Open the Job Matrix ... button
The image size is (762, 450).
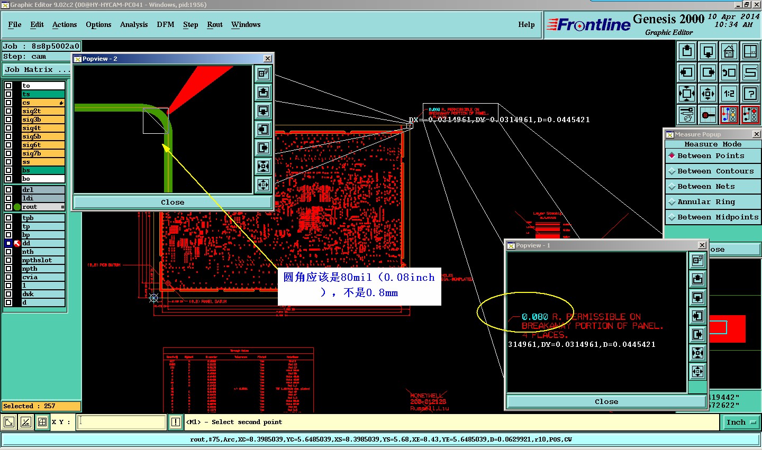[x=37, y=70]
